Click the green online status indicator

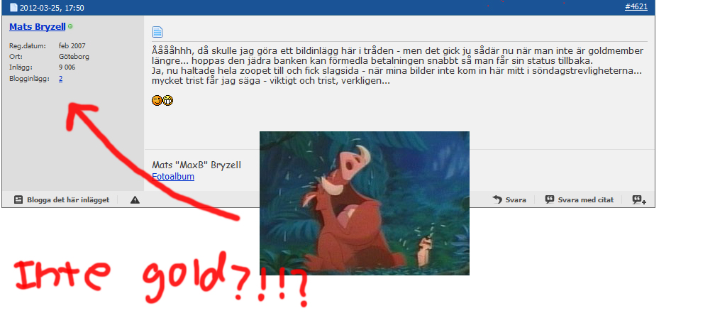tap(70, 26)
